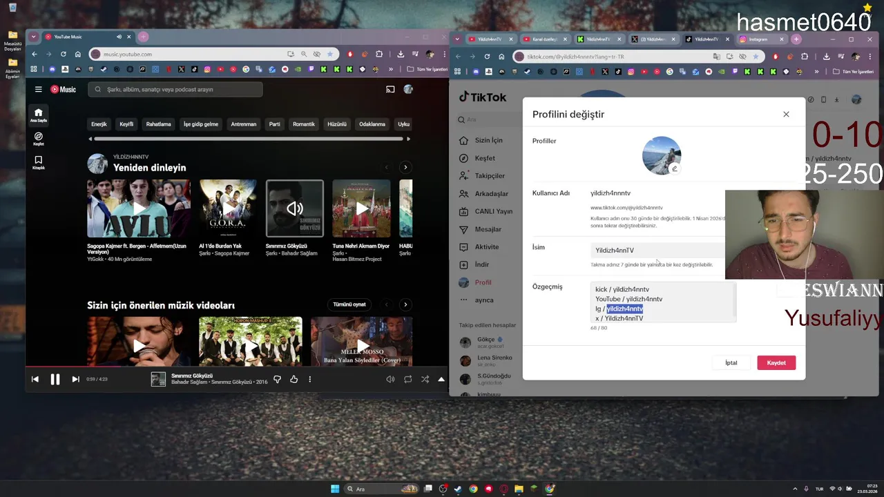Screen dimensions: 884x497
Task: Open a new tab in YouTube Music window
Action: [143, 37]
